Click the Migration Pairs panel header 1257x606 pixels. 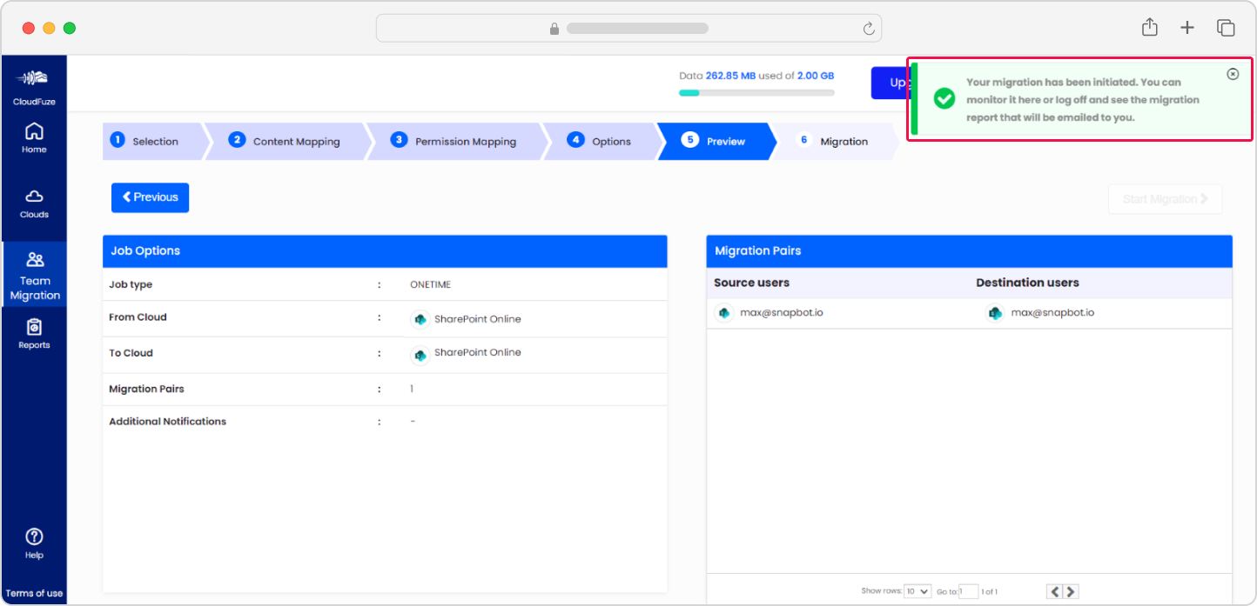point(970,251)
